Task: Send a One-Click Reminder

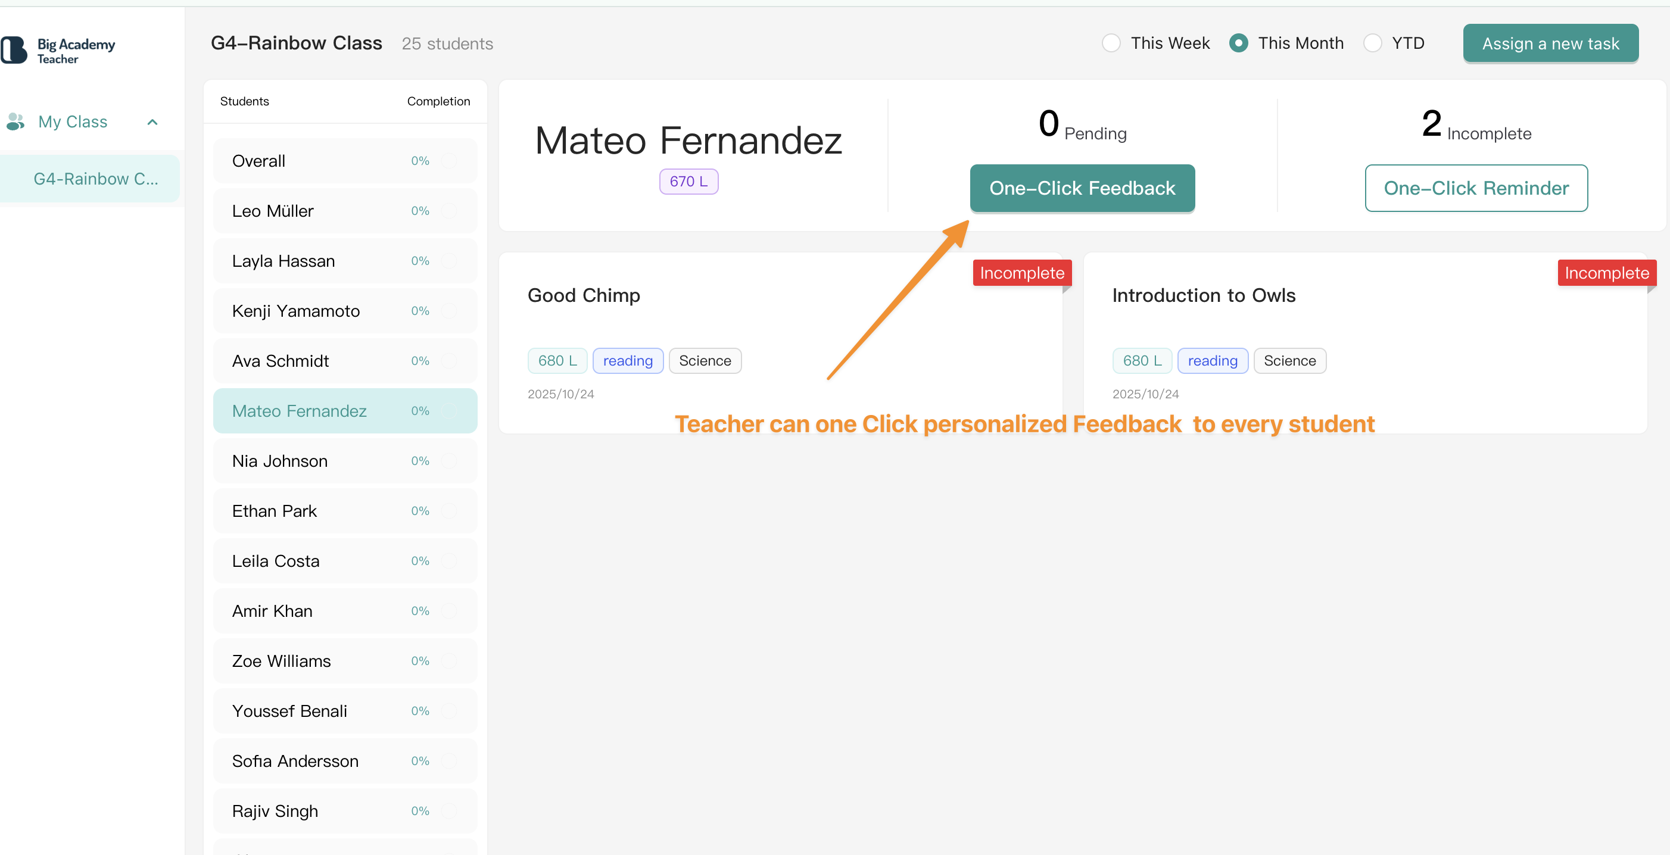Action: (x=1475, y=188)
